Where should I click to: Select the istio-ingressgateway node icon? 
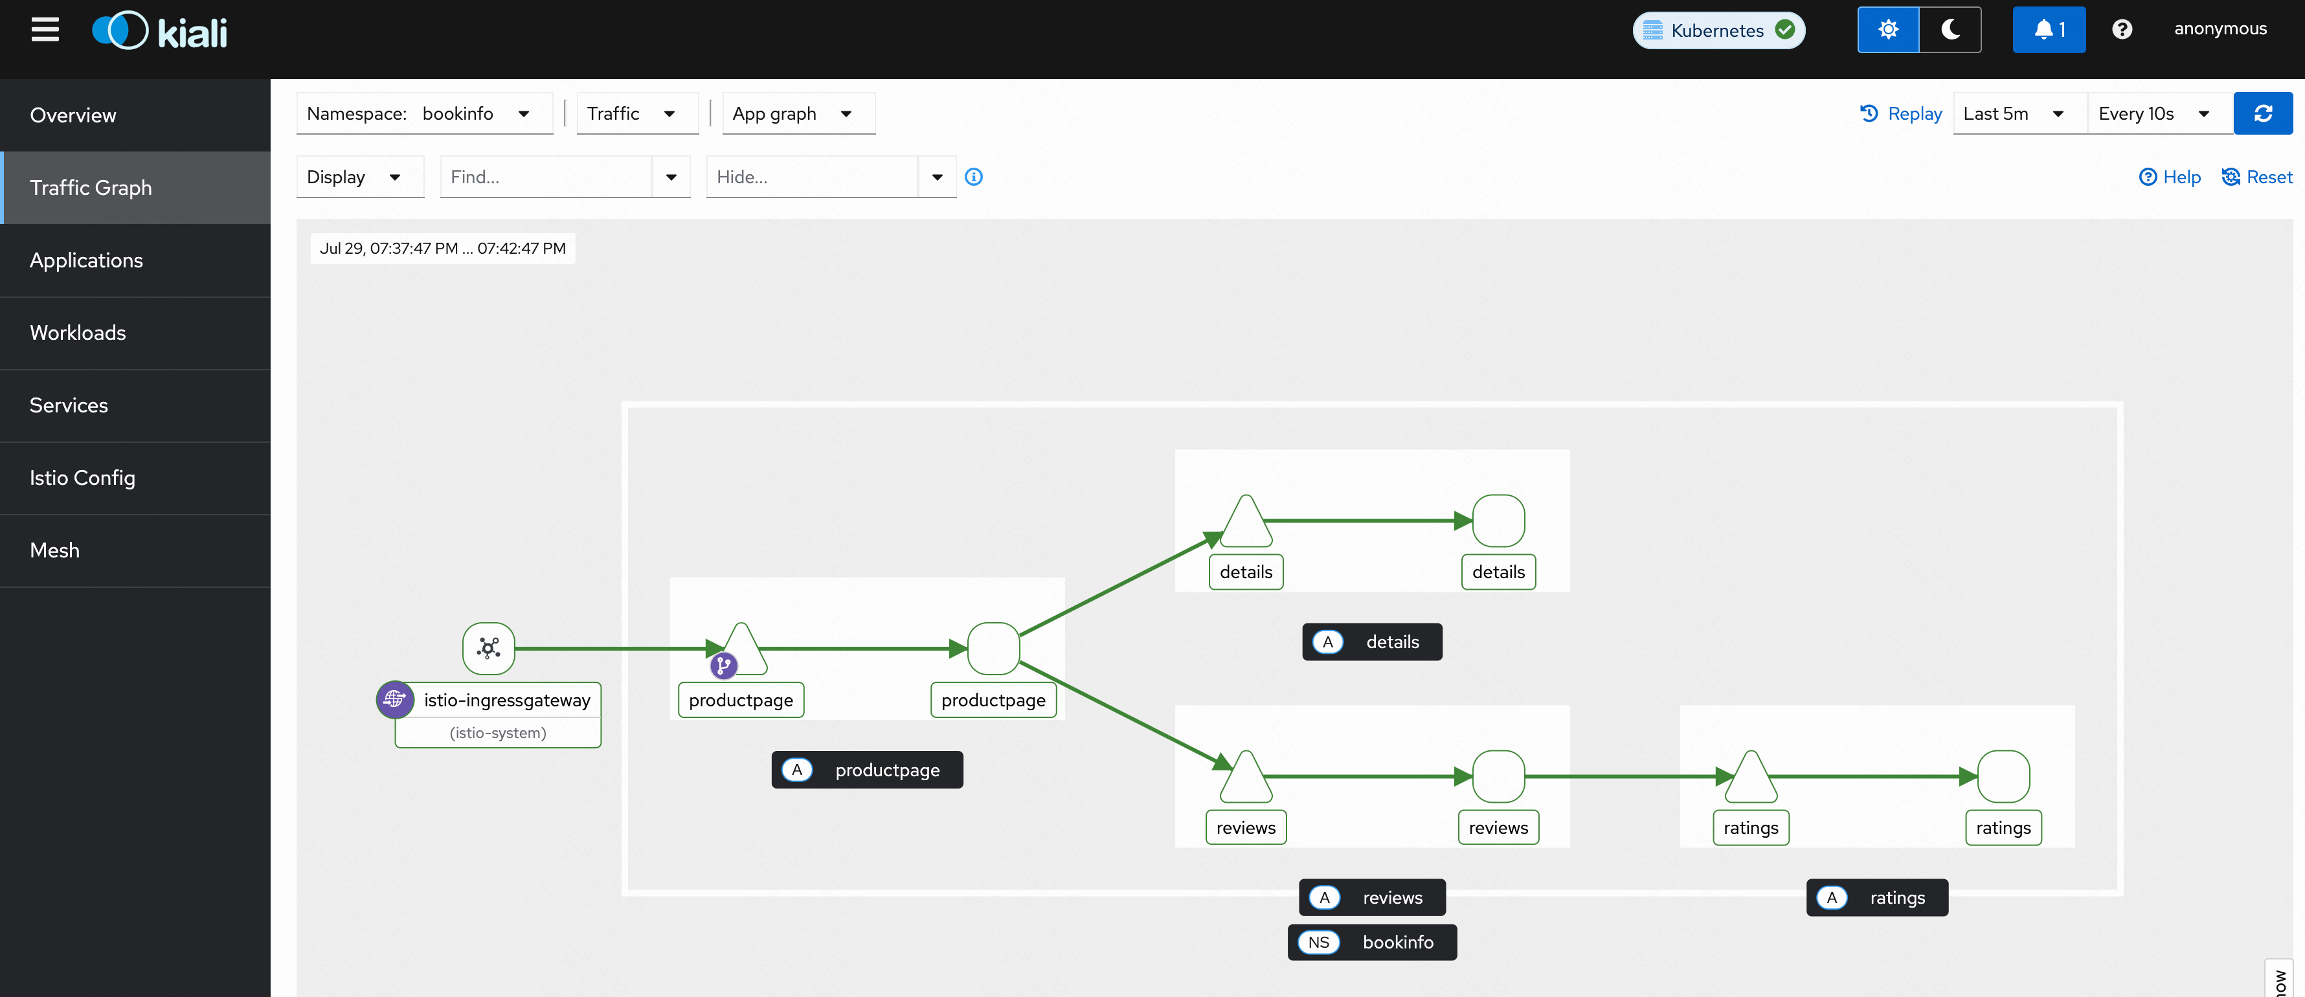pyautogui.click(x=489, y=648)
